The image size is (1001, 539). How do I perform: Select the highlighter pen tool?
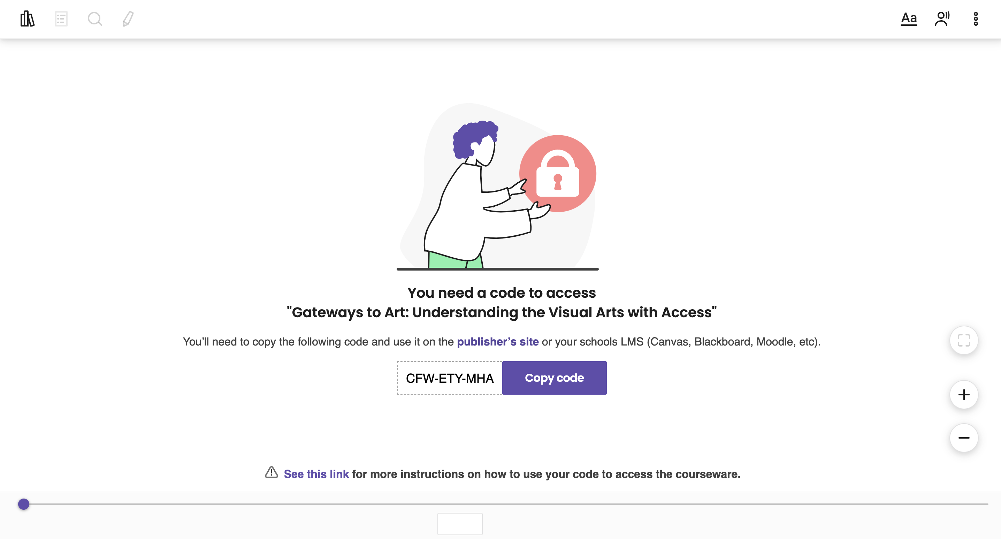pyautogui.click(x=128, y=19)
